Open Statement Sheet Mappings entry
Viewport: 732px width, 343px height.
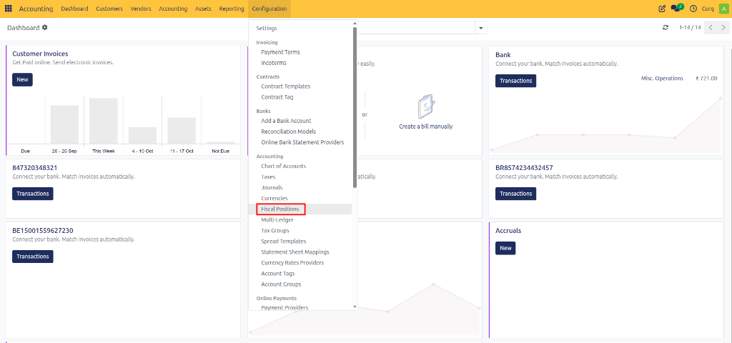(x=295, y=252)
